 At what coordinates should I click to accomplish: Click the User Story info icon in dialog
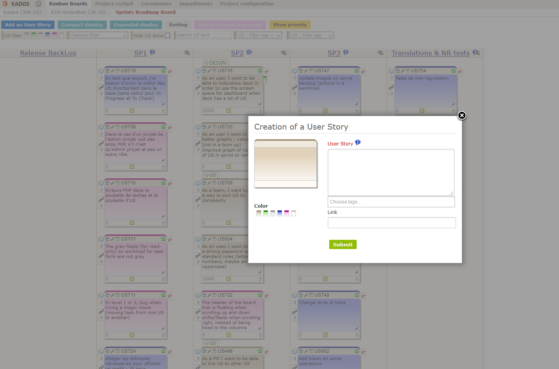click(x=358, y=142)
